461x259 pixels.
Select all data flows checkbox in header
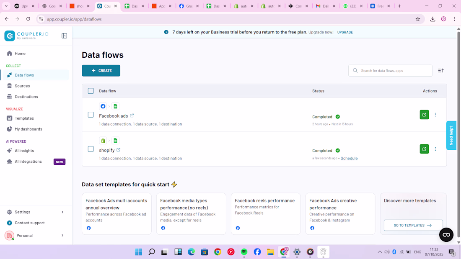(x=91, y=91)
